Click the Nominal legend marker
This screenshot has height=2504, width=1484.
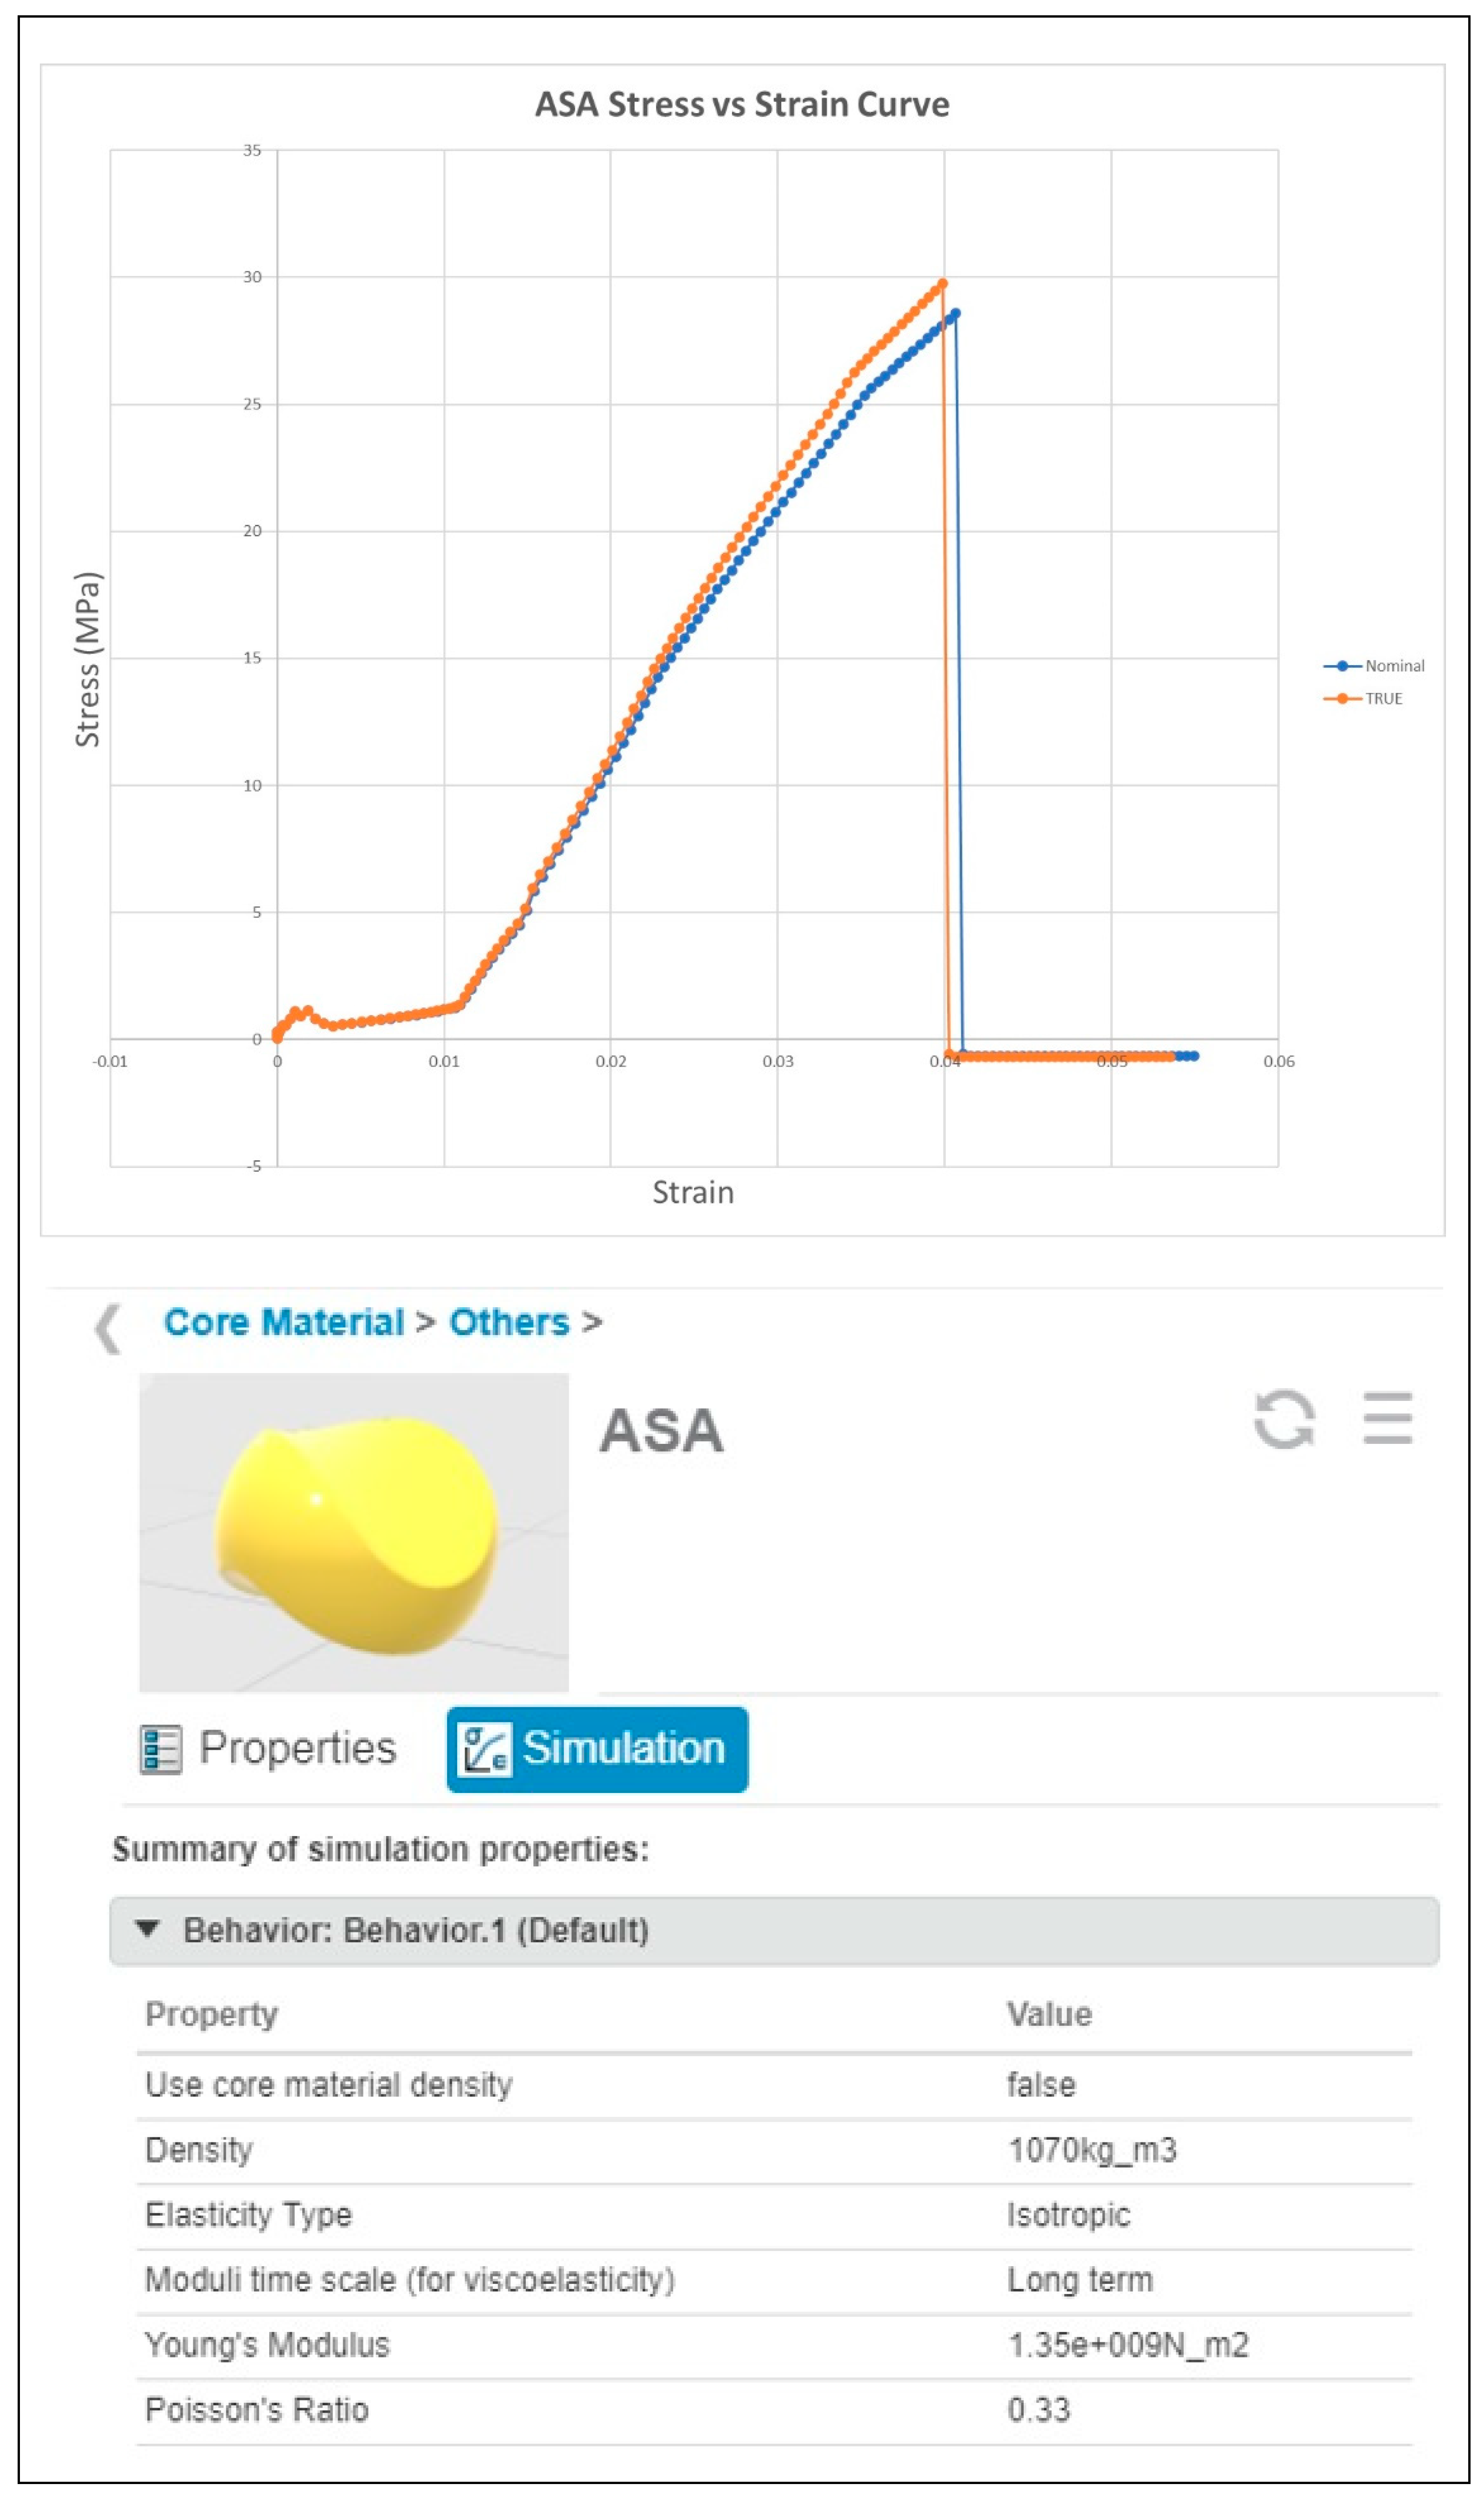click(1342, 666)
